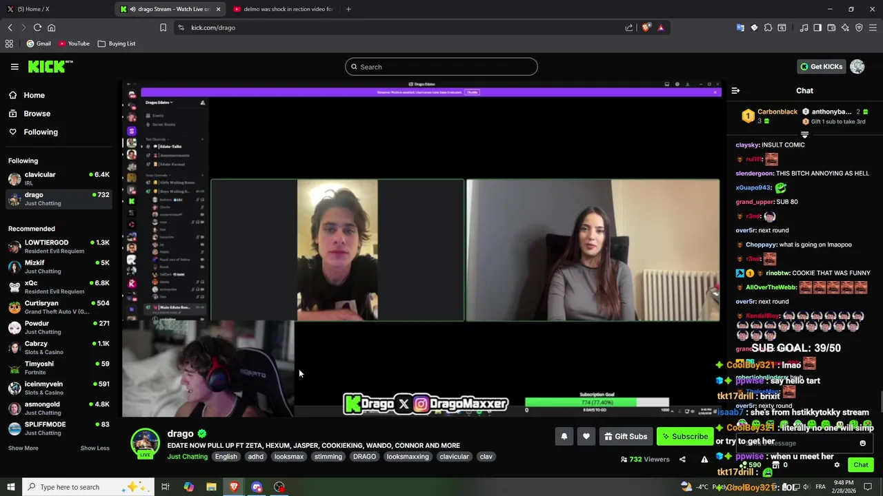Send message with Chat button
Screen dimensions: 883x496
[x=860, y=465]
